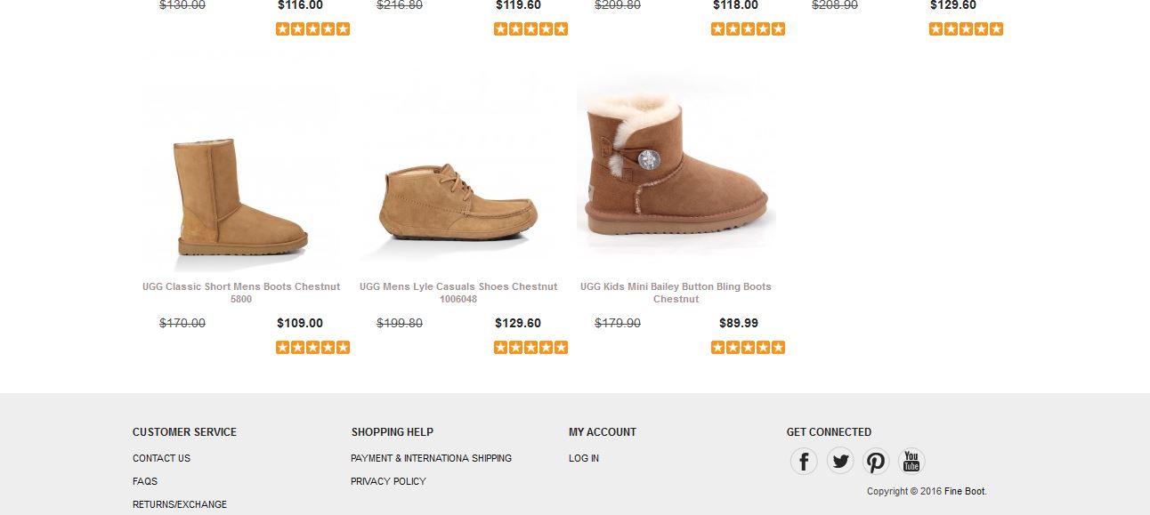The width and height of the screenshot is (1150, 515).
Task: Open the YouTube social icon
Action: [x=911, y=461]
